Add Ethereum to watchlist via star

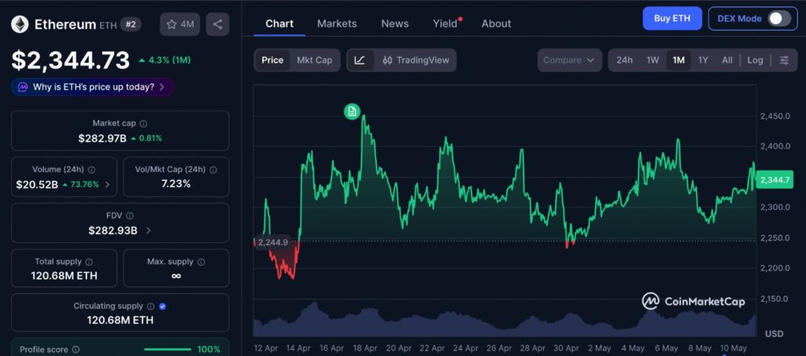[x=180, y=24]
